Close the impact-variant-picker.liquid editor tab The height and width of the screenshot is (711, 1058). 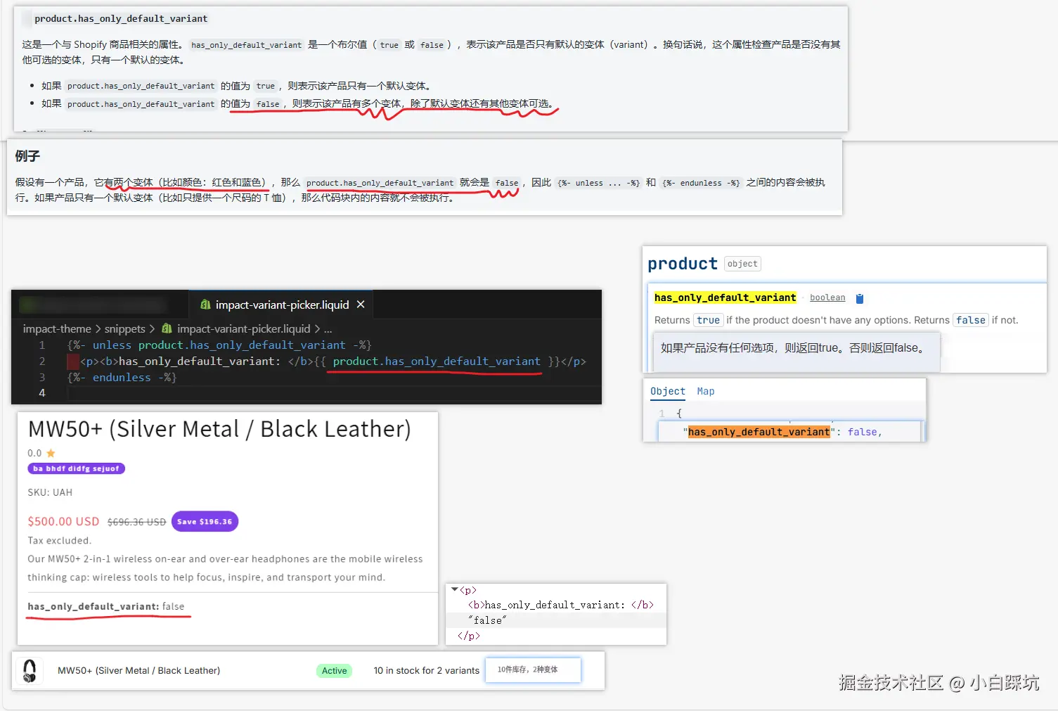point(361,305)
